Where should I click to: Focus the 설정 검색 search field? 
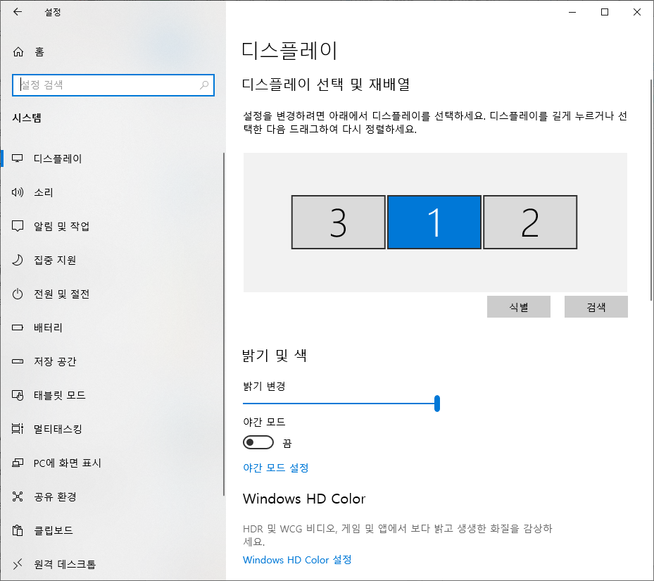pyautogui.click(x=113, y=85)
